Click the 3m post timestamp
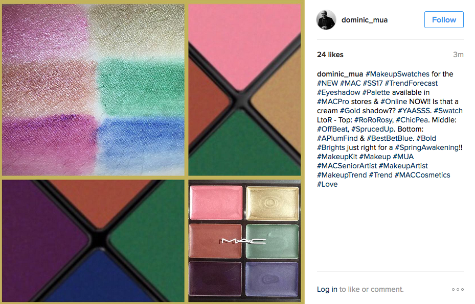475x304 pixels. [458, 55]
